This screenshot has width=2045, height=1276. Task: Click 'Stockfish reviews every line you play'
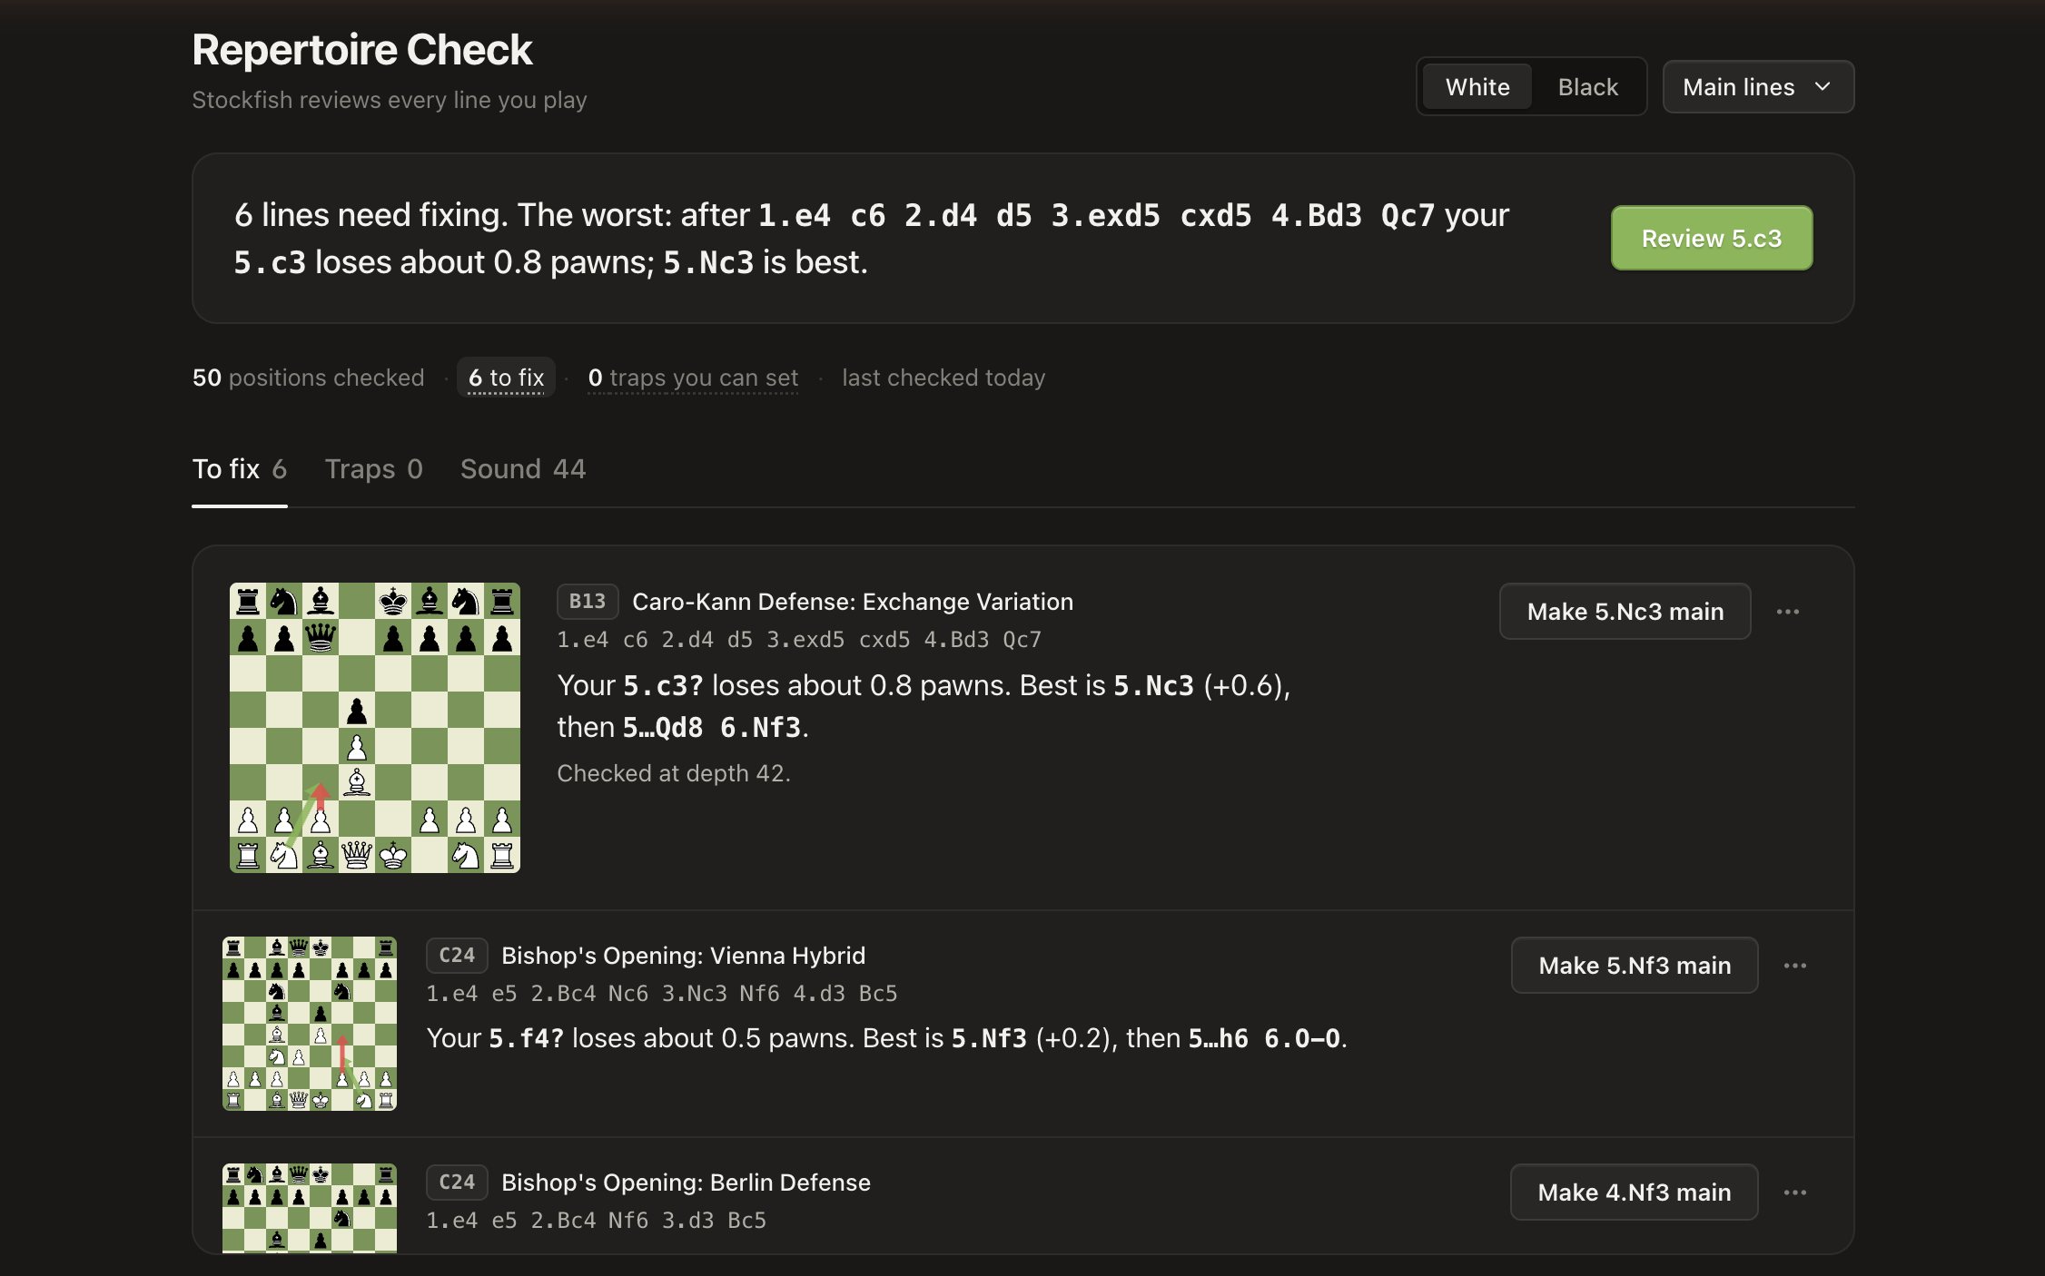[x=390, y=100]
